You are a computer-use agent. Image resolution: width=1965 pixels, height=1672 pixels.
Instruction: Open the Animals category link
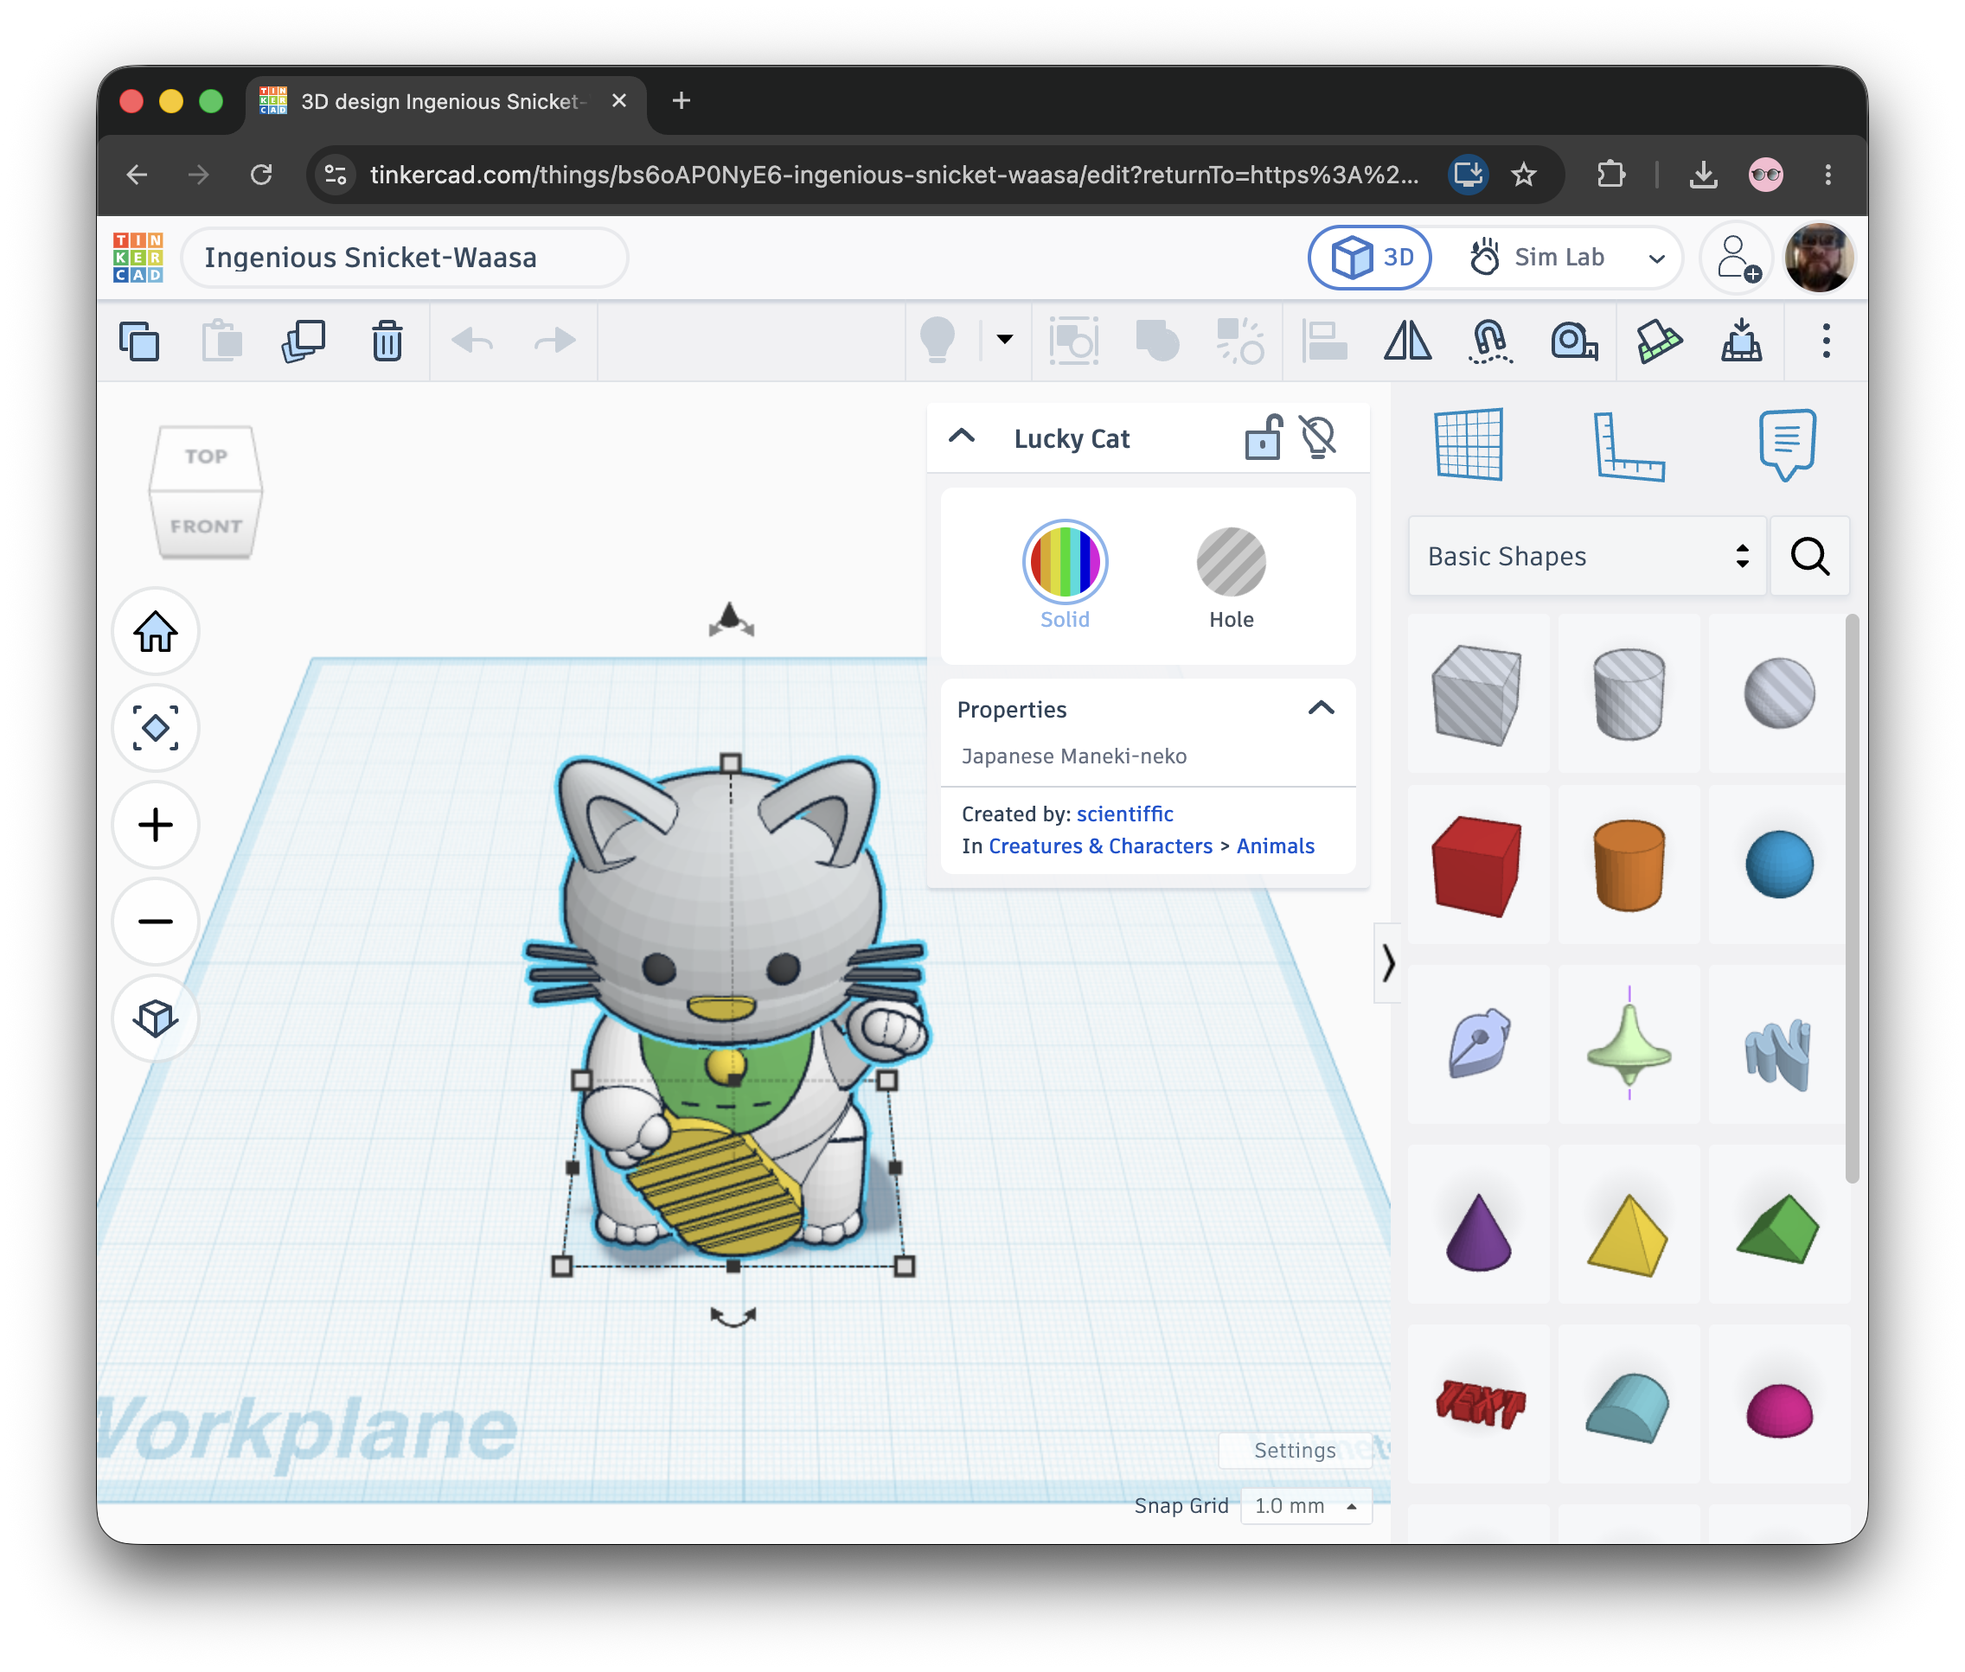click(x=1275, y=846)
